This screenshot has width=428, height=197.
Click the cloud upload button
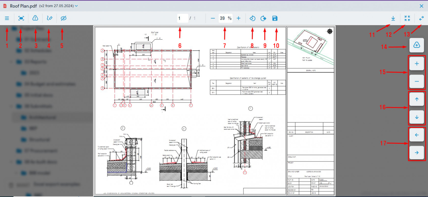pyautogui.click(x=417, y=45)
